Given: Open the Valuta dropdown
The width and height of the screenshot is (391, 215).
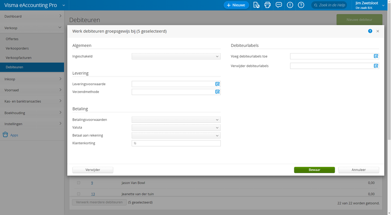Looking at the screenshot, I should coord(176,127).
